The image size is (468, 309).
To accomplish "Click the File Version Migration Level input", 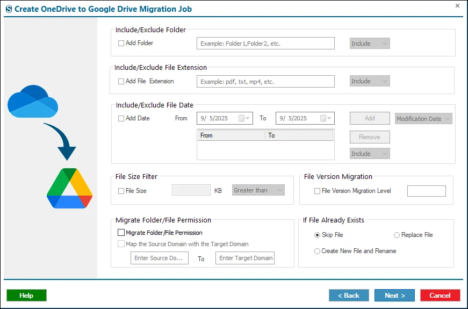I will [427, 191].
